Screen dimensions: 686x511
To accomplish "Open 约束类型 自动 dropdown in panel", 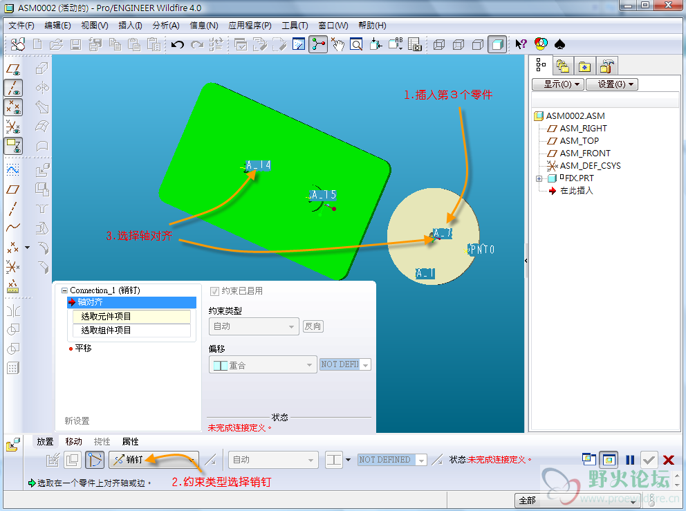I will pos(254,326).
